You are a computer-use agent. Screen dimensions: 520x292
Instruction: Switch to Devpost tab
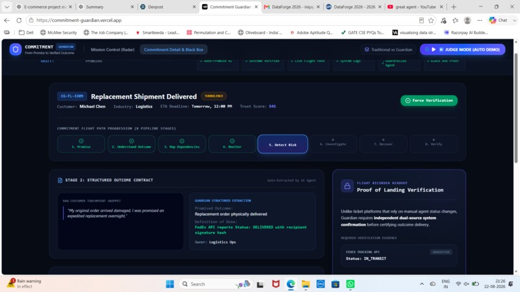pyautogui.click(x=168, y=6)
